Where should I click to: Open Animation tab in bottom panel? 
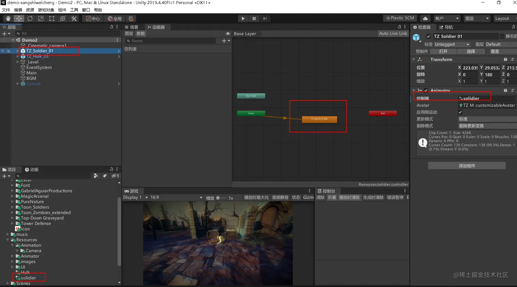(x=31, y=169)
